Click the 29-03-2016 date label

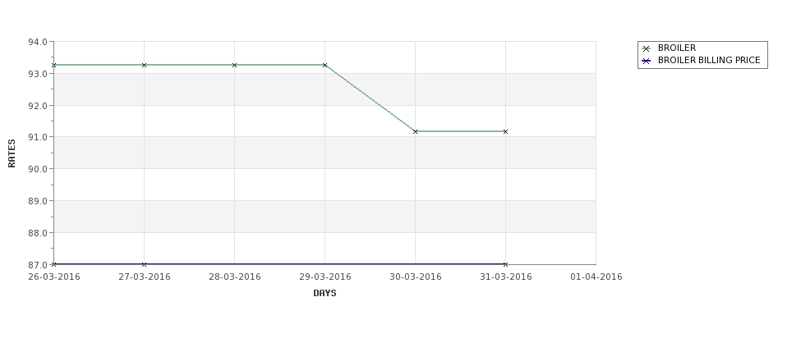point(325,277)
